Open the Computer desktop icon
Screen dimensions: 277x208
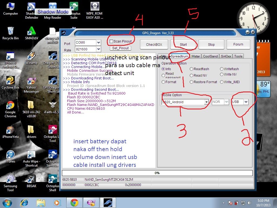pyautogui.click(x=11, y=9)
